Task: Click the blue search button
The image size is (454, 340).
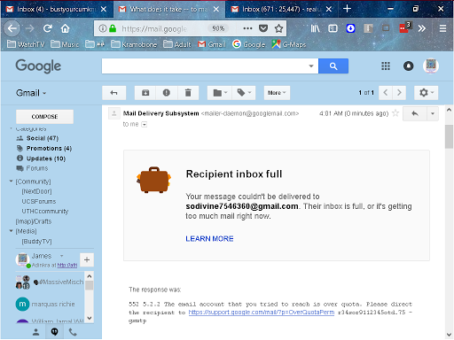Action: pos(333,66)
